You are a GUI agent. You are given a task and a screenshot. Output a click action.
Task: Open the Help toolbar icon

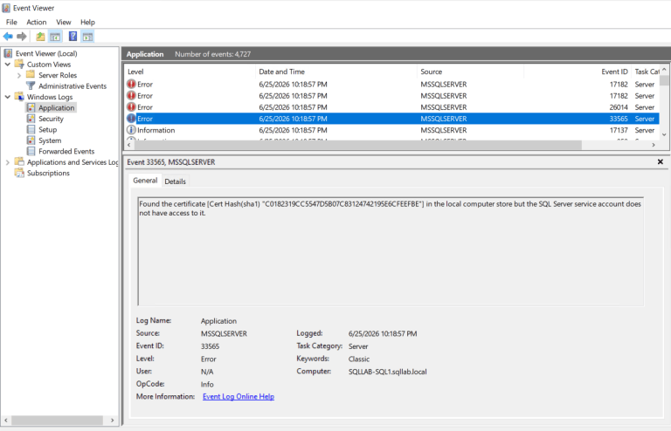click(x=73, y=37)
